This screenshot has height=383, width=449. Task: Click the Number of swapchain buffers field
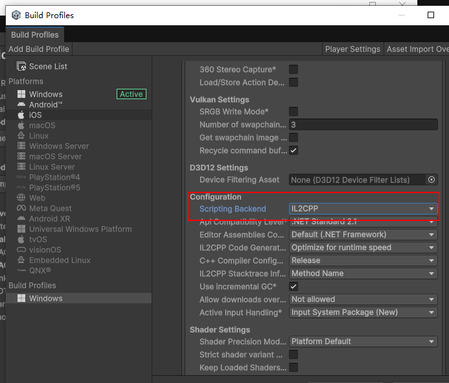tap(363, 124)
